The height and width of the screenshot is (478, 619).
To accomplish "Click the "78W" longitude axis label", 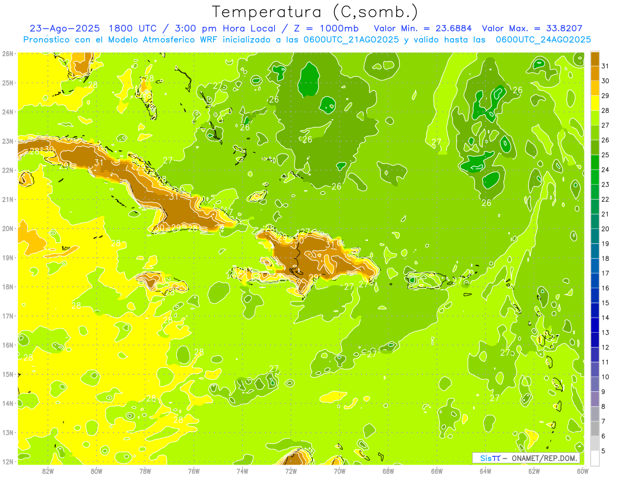I will 145,471.
